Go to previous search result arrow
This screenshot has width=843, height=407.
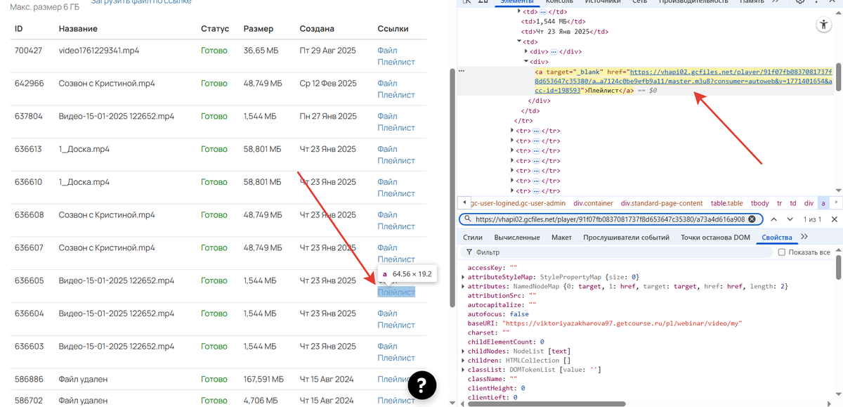coord(773,219)
